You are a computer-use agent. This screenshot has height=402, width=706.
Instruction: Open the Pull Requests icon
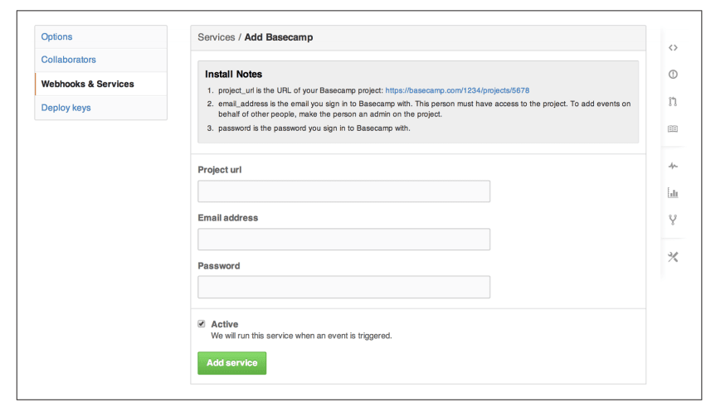[673, 102]
